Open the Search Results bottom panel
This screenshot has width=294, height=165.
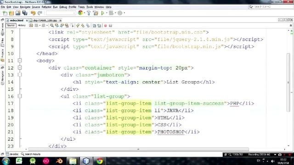pos(31,154)
